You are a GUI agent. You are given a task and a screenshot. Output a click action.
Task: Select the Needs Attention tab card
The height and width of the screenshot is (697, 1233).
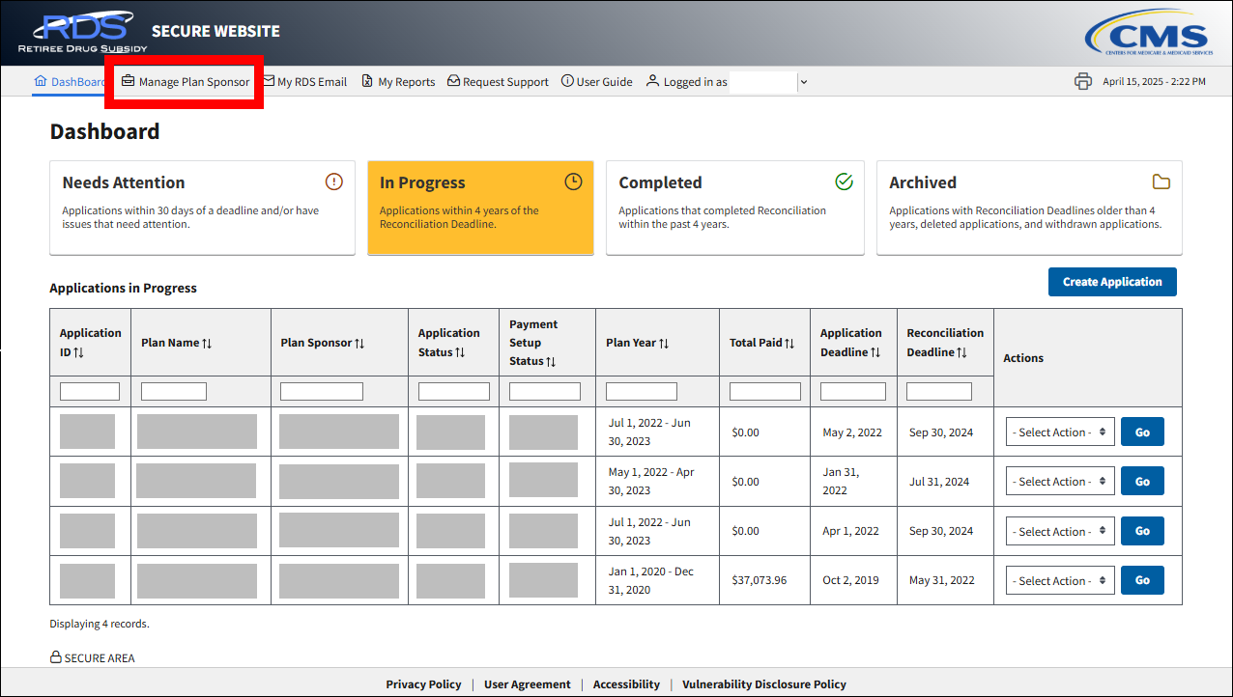[202, 208]
